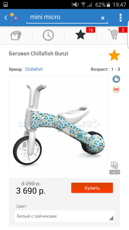Tap the Купить buy button
The height and width of the screenshot is (230, 129).
92,188
